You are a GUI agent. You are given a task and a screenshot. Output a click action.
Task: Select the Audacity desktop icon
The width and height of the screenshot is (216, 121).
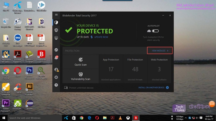[x=6, y=40]
